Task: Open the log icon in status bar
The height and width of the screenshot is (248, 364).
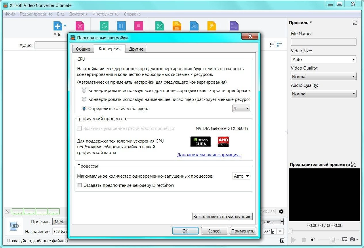Action: click(282, 241)
